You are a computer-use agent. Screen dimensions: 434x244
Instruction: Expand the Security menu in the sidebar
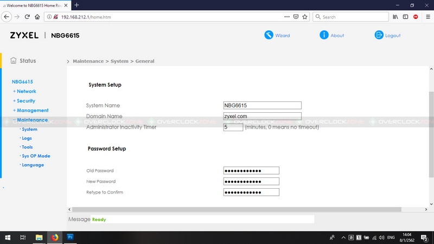pyautogui.click(x=24, y=101)
